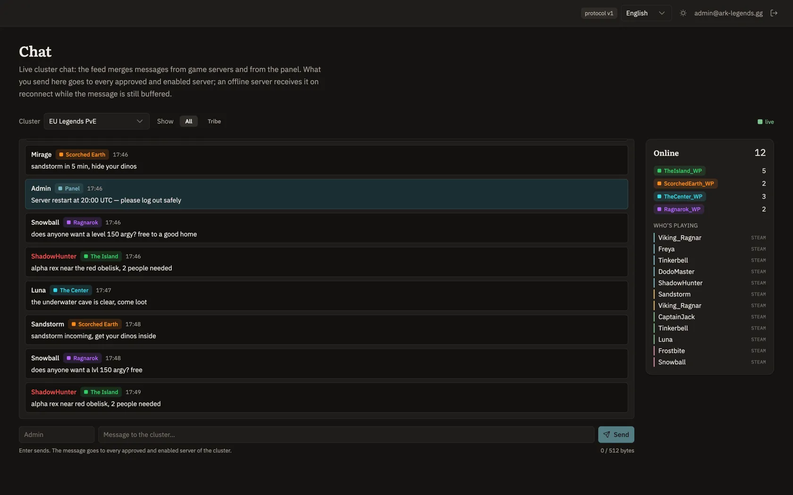Screen dimensions: 793x495
Task: Click the ScorchedEarth_WP server tag
Action: tap(685, 183)
